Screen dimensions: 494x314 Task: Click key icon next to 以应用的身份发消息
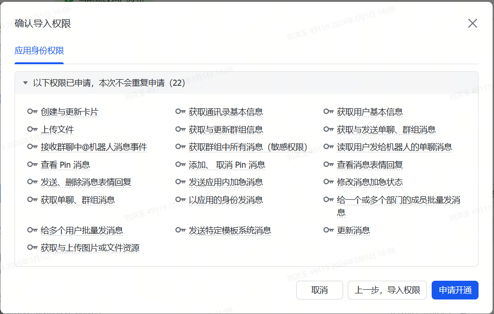[180, 200]
